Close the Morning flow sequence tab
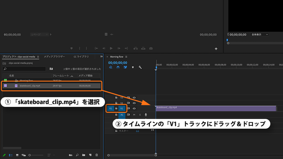 [x=107, y=57]
